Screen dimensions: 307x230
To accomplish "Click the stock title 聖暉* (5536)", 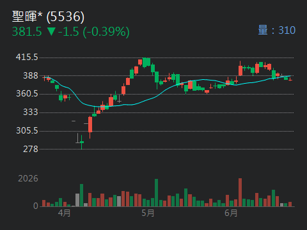I will pos(48,17).
